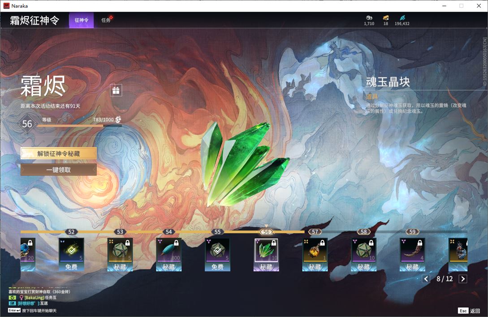Click level 55 timeline marker
Image resolution: width=488 pixels, height=317 pixels.
pos(217,232)
